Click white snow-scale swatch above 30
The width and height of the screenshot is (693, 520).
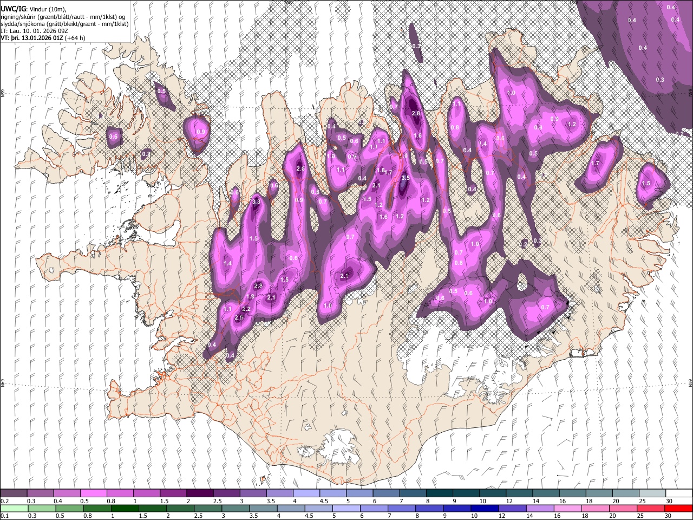coord(678,493)
